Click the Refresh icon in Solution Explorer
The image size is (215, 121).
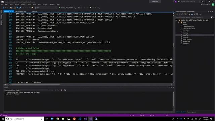point(192,14)
